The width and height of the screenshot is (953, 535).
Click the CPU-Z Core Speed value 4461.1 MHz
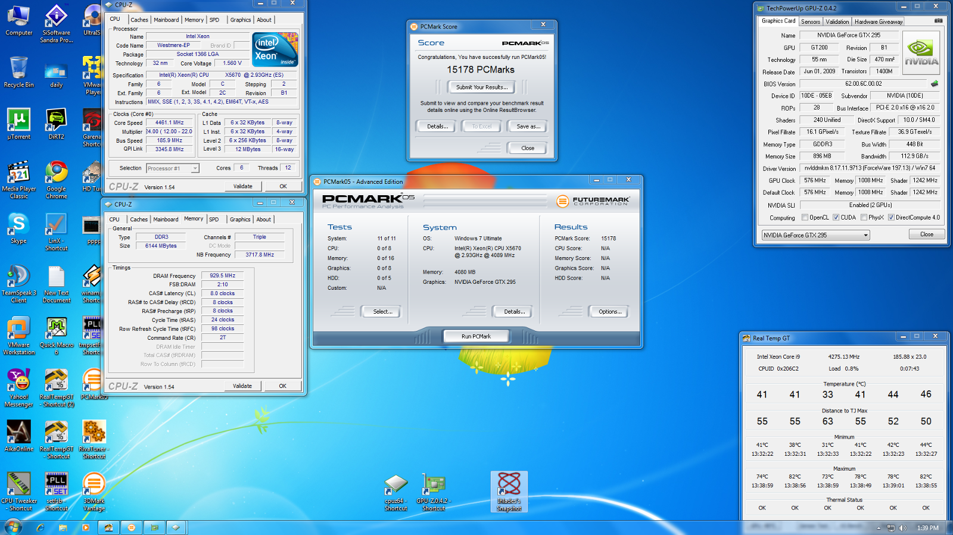(x=170, y=123)
